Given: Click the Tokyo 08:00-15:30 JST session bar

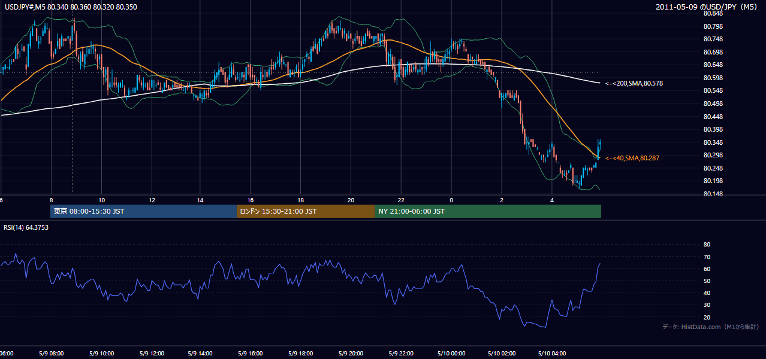Looking at the screenshot, I should coord(144,211).
